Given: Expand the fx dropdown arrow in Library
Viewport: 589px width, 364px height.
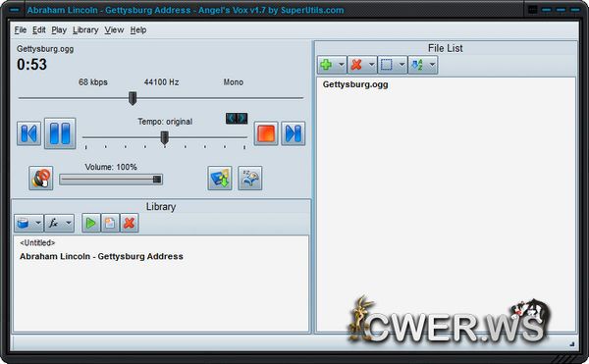Looking at the screenshot, I should point(69,224).
